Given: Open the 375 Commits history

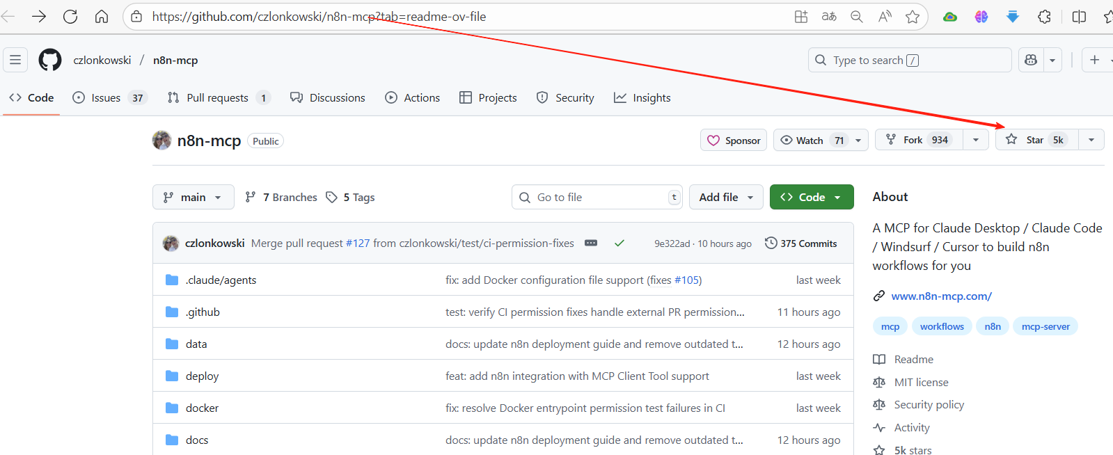Looking at the screenshot, I should [801, 244].
